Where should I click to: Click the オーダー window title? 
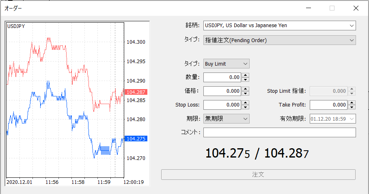[13, 8]
